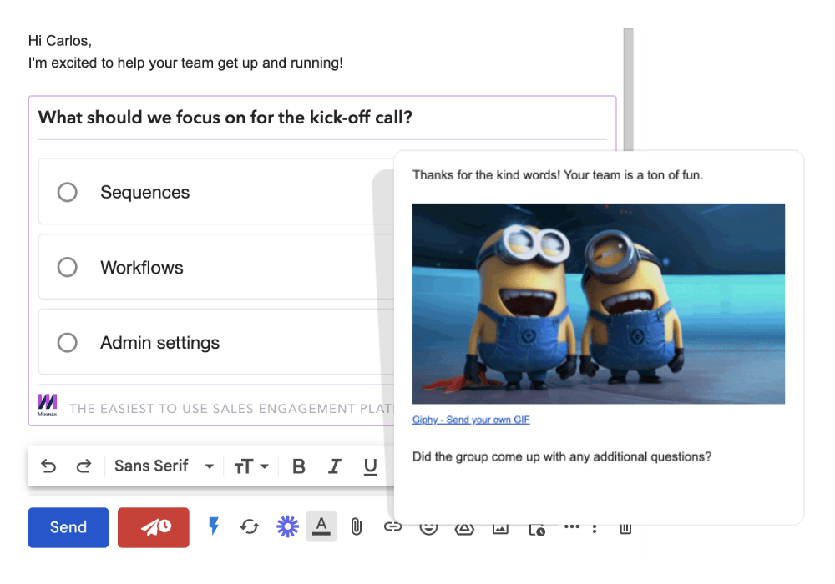Toggle bold formatting
Screen dimensions: 835x584
[x=299, y=466]
